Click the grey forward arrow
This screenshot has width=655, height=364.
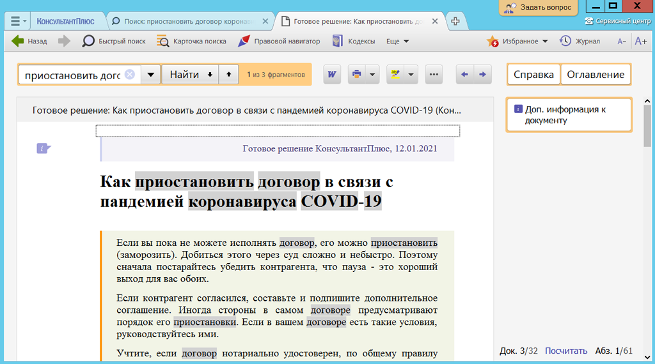point(64,42)
